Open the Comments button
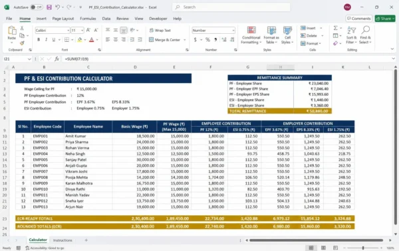 coord(359,19)
